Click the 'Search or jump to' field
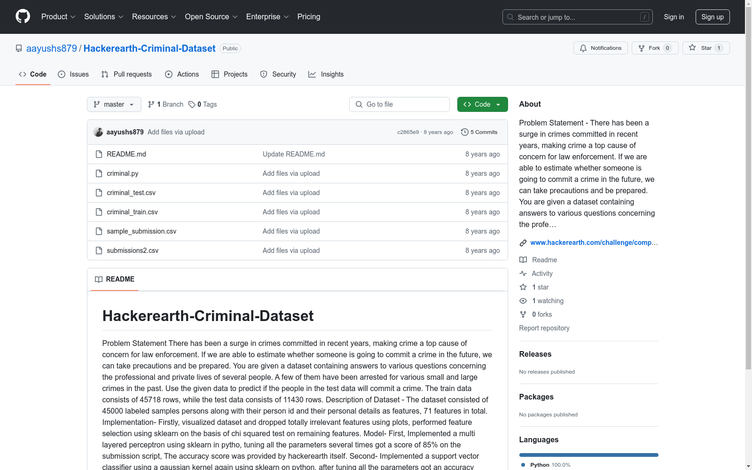This screenshot has width=752, height=470. (x=578, y=17)
